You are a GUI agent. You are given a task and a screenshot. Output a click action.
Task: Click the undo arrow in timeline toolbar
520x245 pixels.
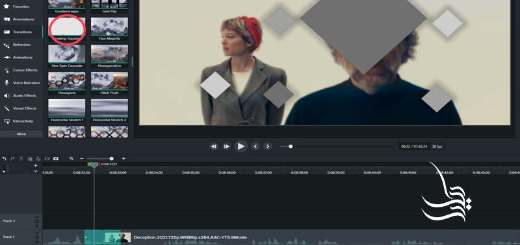coord(5,159)
